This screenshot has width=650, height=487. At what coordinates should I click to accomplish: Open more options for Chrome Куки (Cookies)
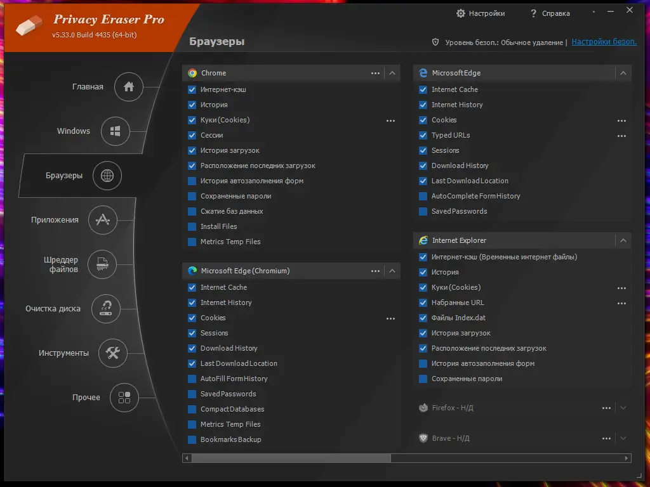(390, 120)
